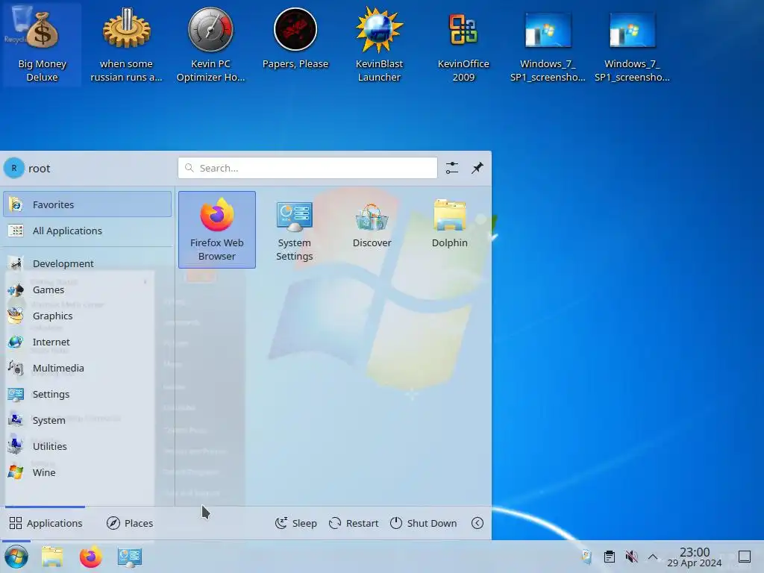Click the Sleep button
764x573 pixels.
pos(295,523)
